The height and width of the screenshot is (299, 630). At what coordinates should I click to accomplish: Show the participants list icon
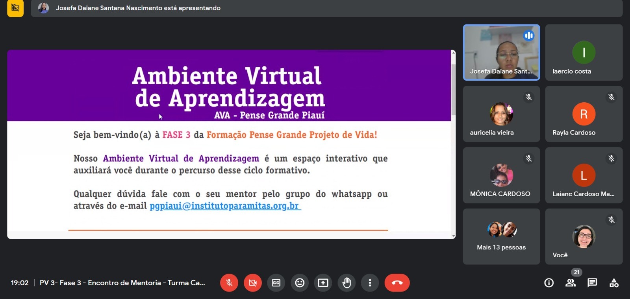click(x=571, y=283)
